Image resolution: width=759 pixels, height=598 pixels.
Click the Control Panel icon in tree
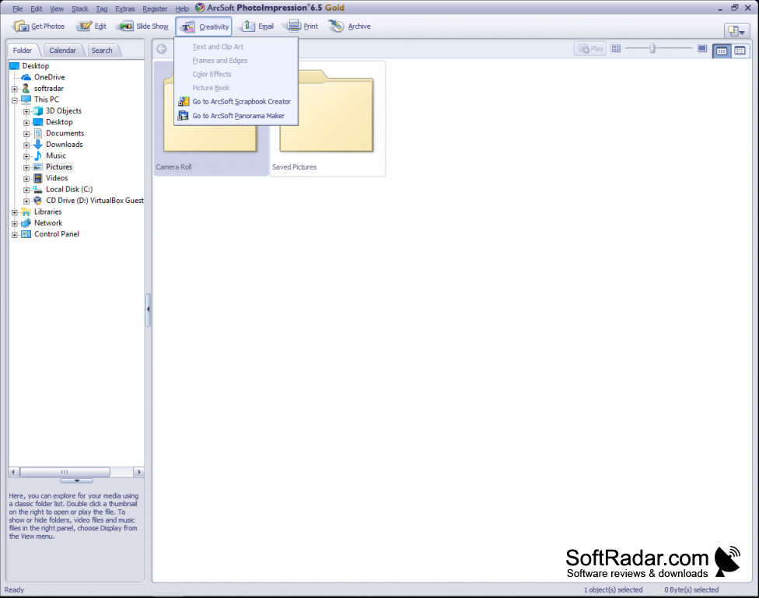pos(26,234)
